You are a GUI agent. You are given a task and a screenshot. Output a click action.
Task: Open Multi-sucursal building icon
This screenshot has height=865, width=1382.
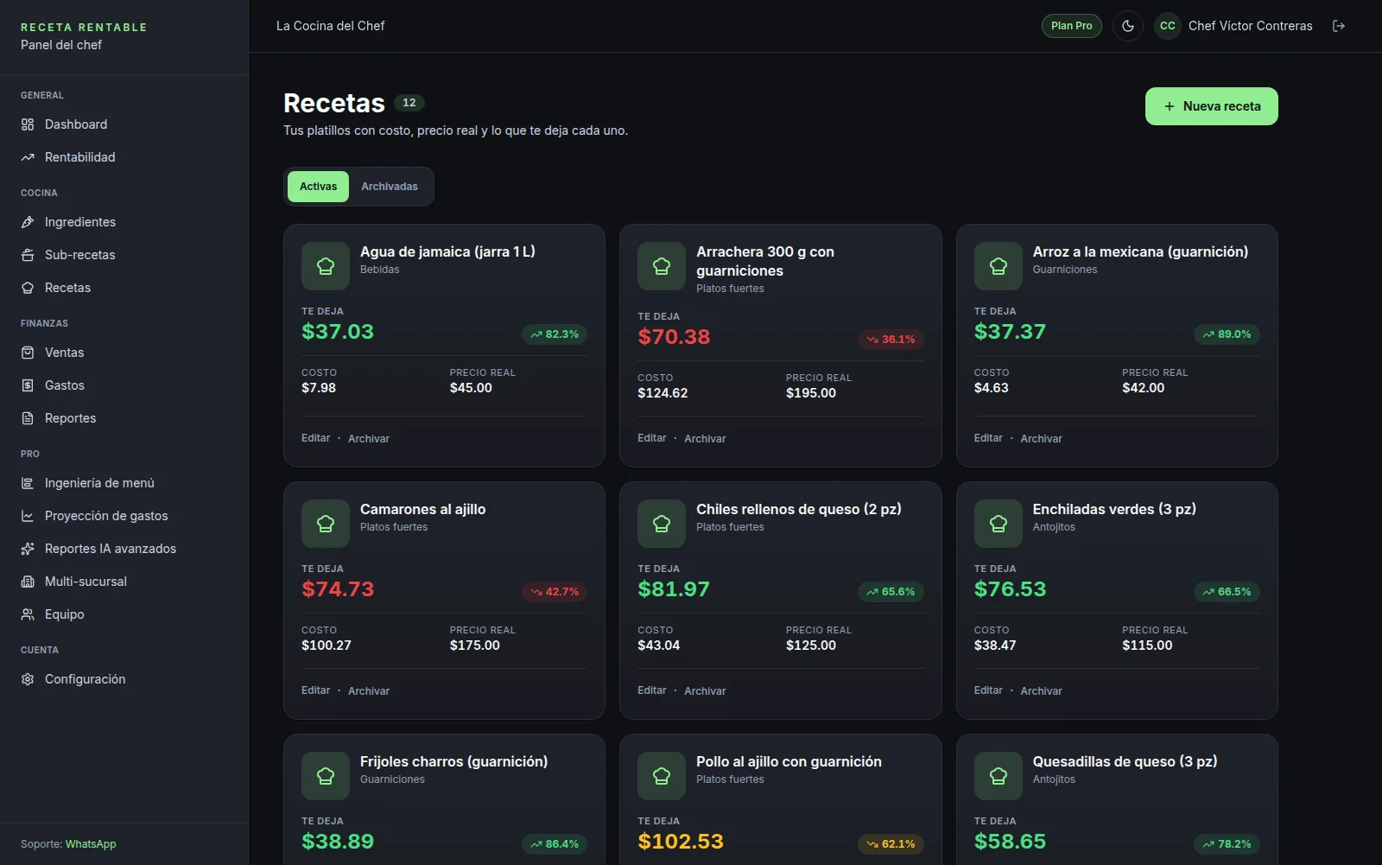(28, 582)
